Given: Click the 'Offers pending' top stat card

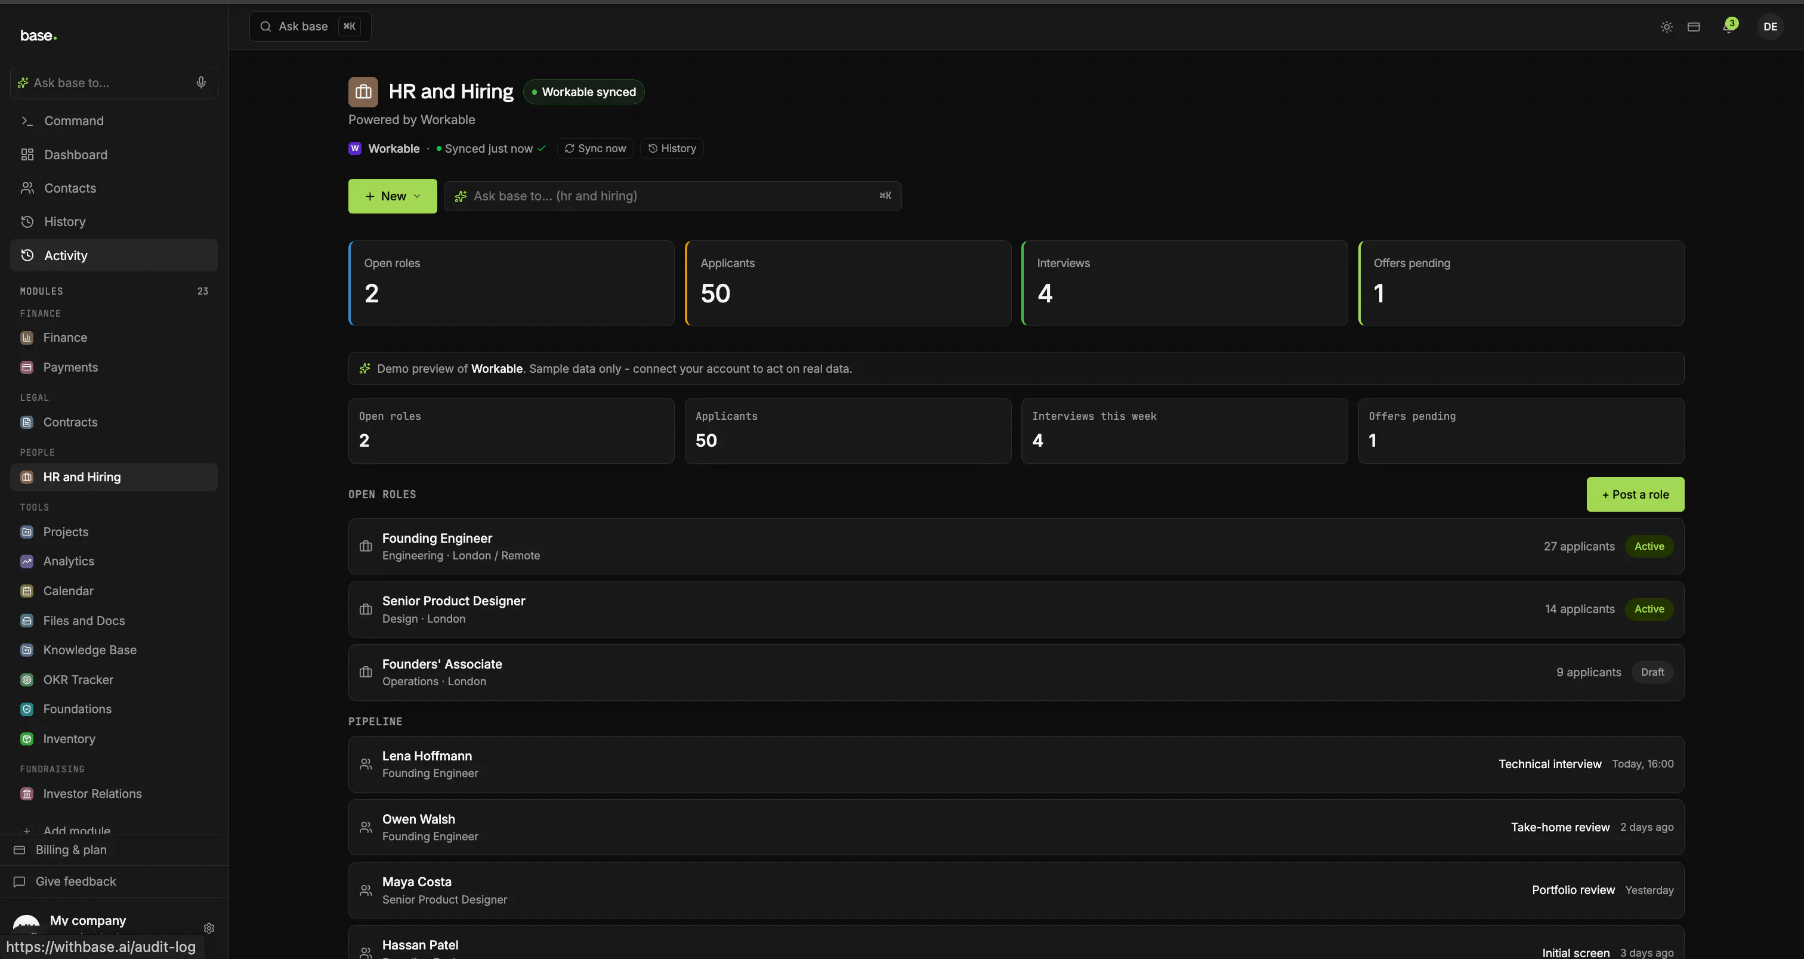Looking at the screenshot, I should (x=1521, y=283).
